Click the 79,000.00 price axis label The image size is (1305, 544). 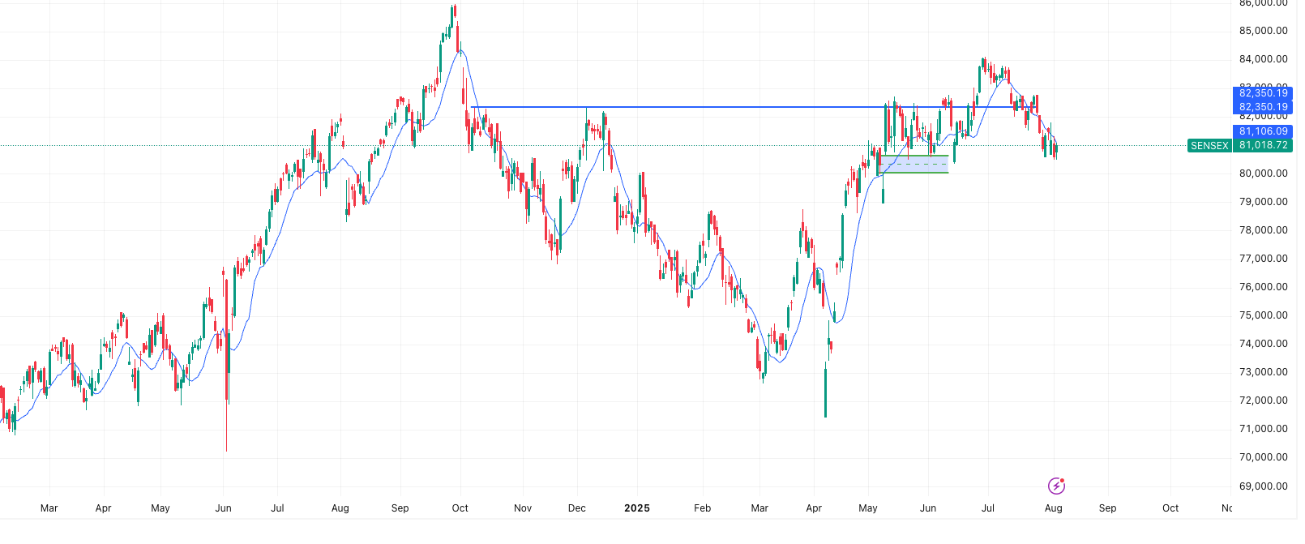tap(1263, 202)
